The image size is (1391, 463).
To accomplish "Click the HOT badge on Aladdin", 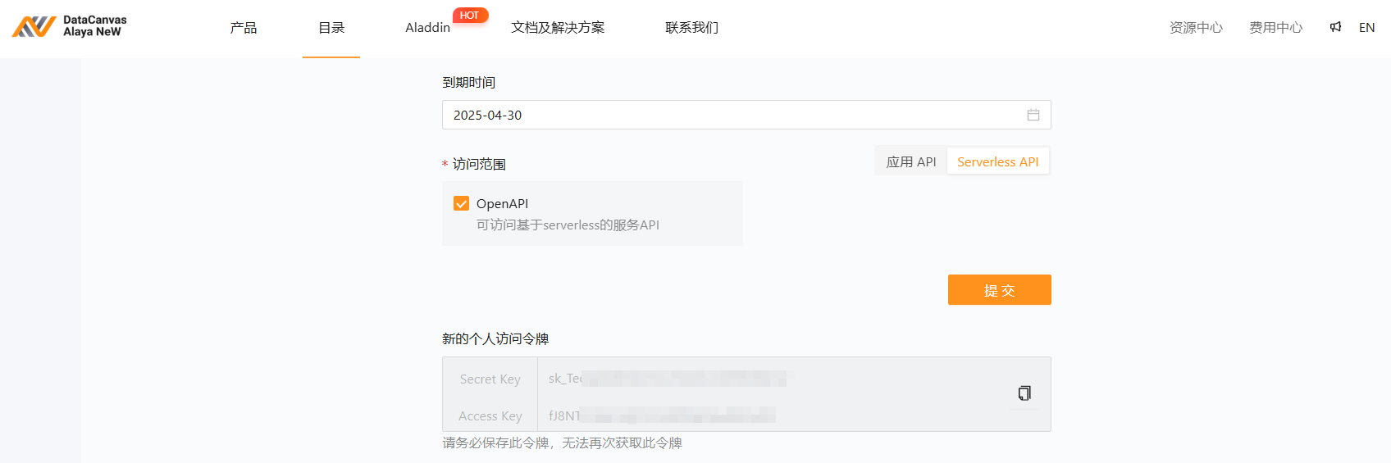I will [470, 16].
